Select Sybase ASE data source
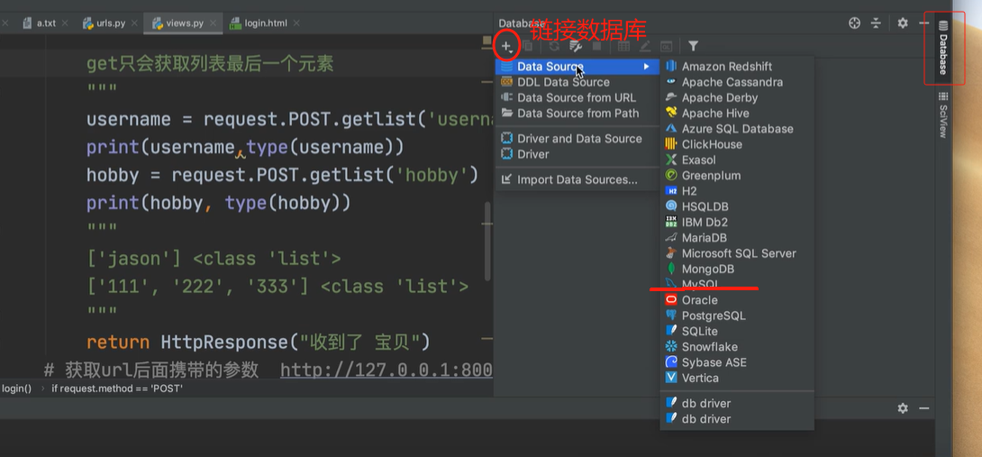Viewport: 982px width, 457px height. [737, 362]
